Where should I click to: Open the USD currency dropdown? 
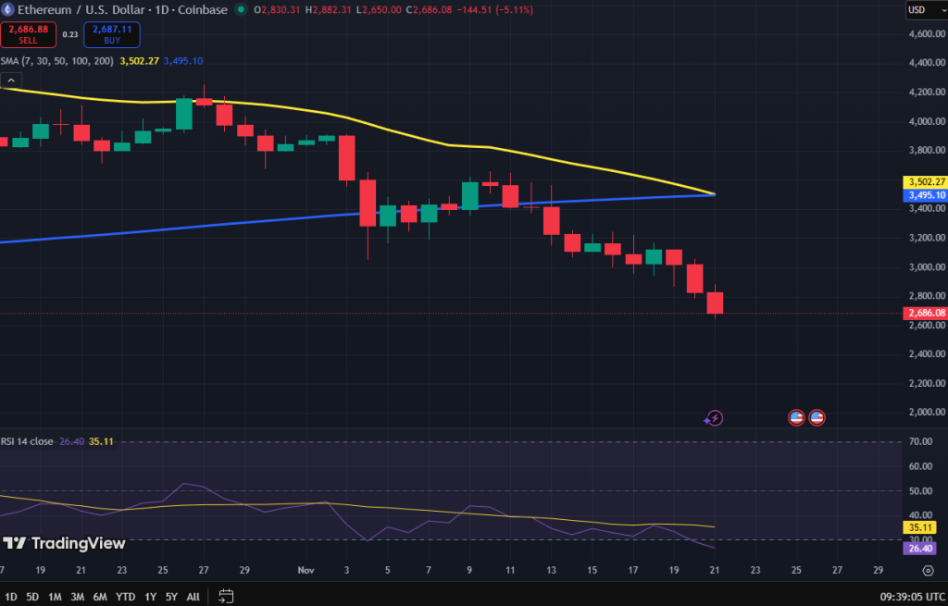point(926,9)
